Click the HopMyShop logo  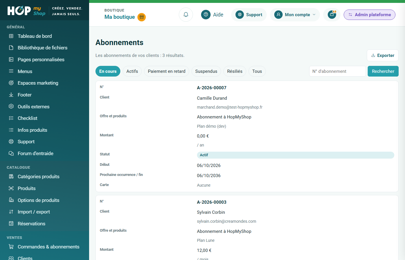coord(26,11)
